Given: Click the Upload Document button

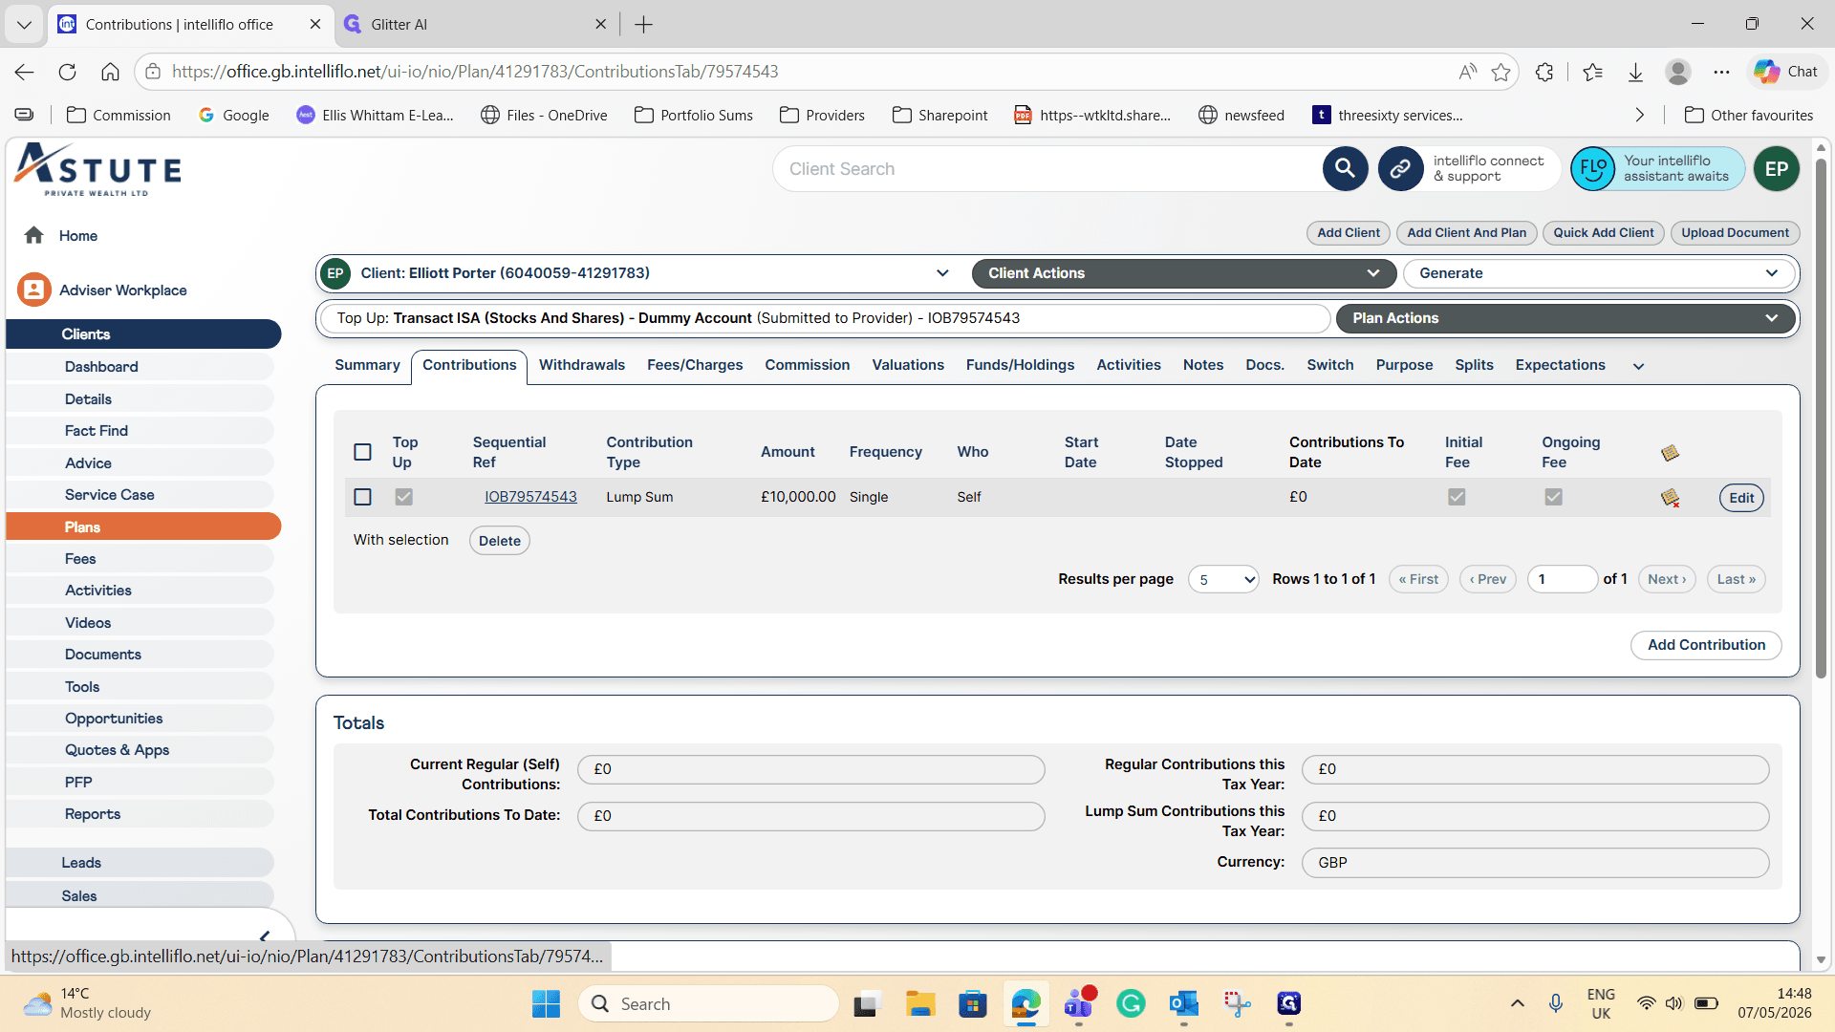Looking at the screenshot, I should (x=1735, y=233).
